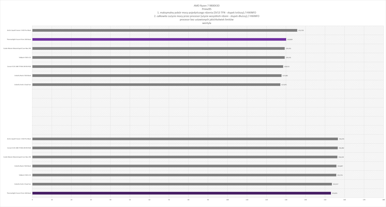Select axis tick label 100
This screenshot has height=207, width=386.
coord(227,200)
